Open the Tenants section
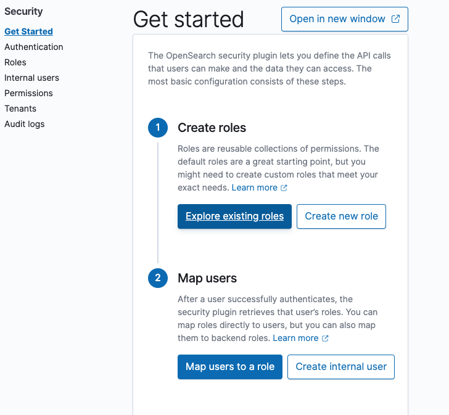Image resolution: width=449 pixels, height=415 pixels. (x=20, y=109)
